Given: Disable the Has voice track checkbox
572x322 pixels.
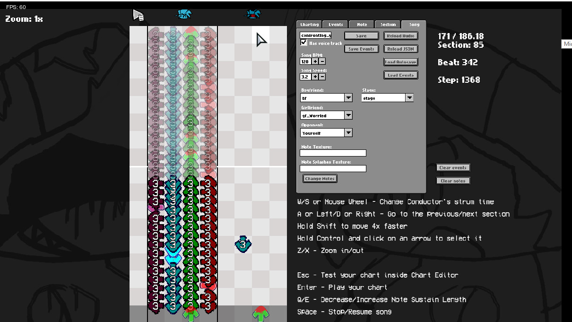Looking at the screenshot, I should 303,42.
